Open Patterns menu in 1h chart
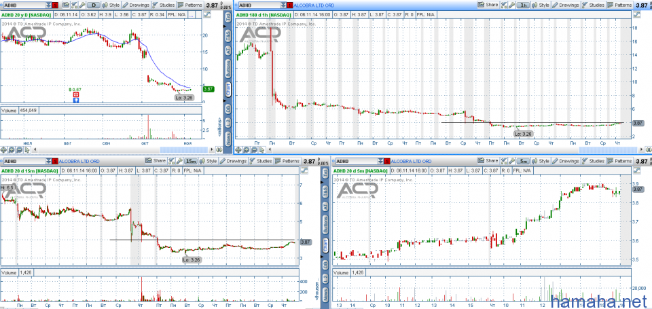 coord(619,5)
